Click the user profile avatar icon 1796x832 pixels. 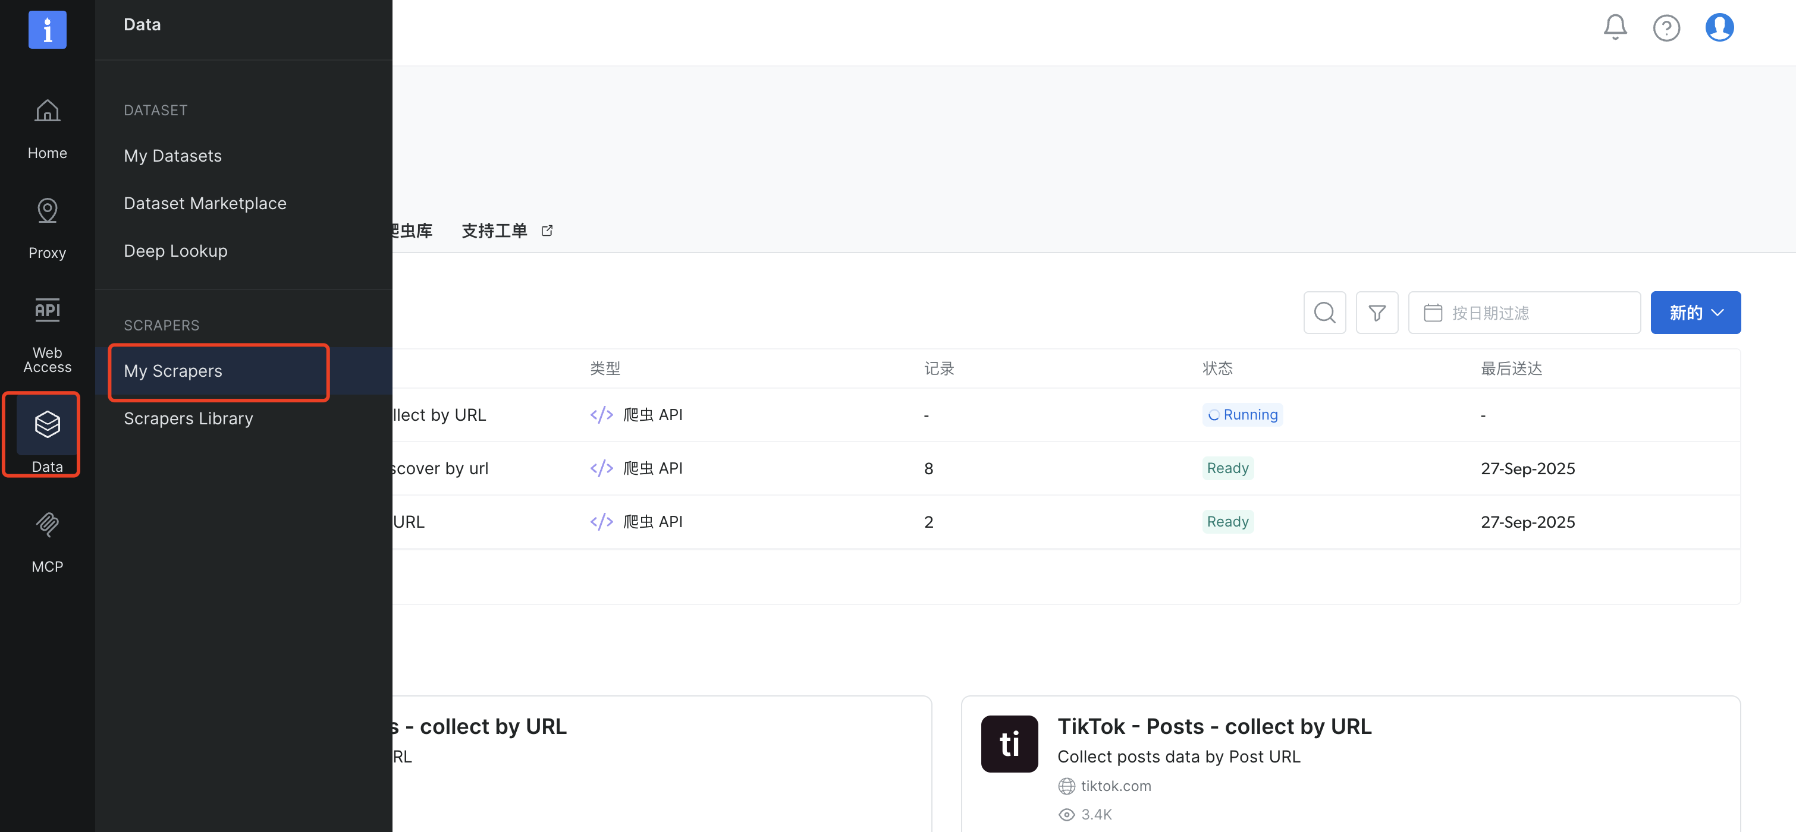tap(1719, 28)
